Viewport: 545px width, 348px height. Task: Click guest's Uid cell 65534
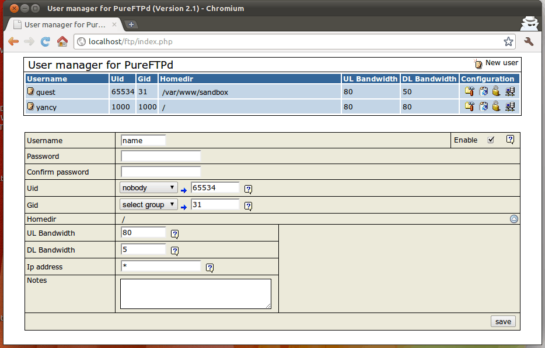123,91
